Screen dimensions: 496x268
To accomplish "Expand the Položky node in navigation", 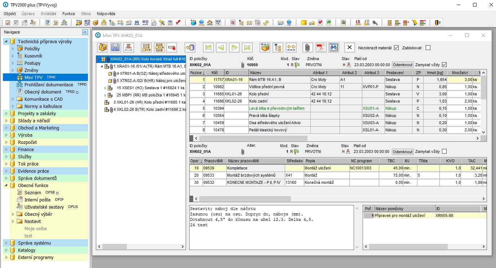I will (x=13, y=49).
